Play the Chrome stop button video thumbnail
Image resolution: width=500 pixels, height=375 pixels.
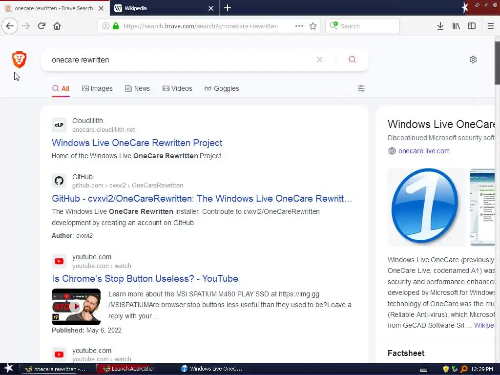click(76, 307)
